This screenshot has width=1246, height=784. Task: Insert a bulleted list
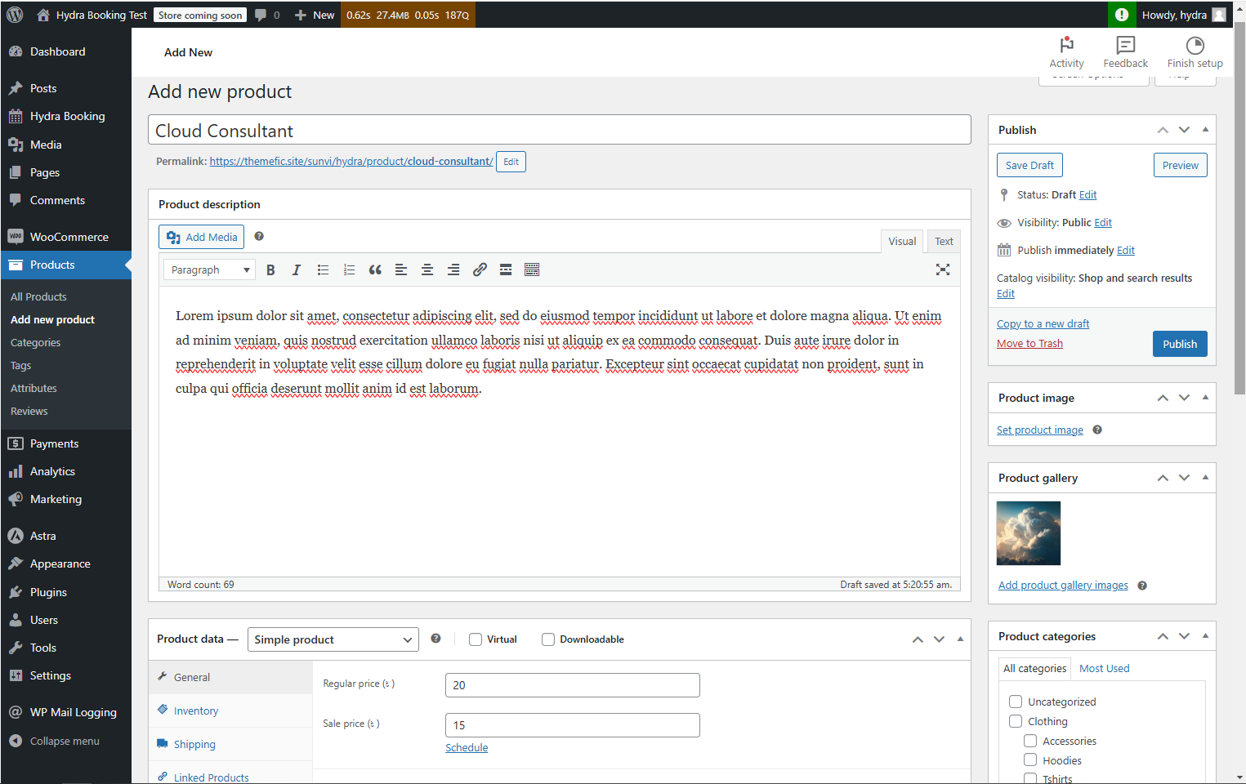coord(323,269)
